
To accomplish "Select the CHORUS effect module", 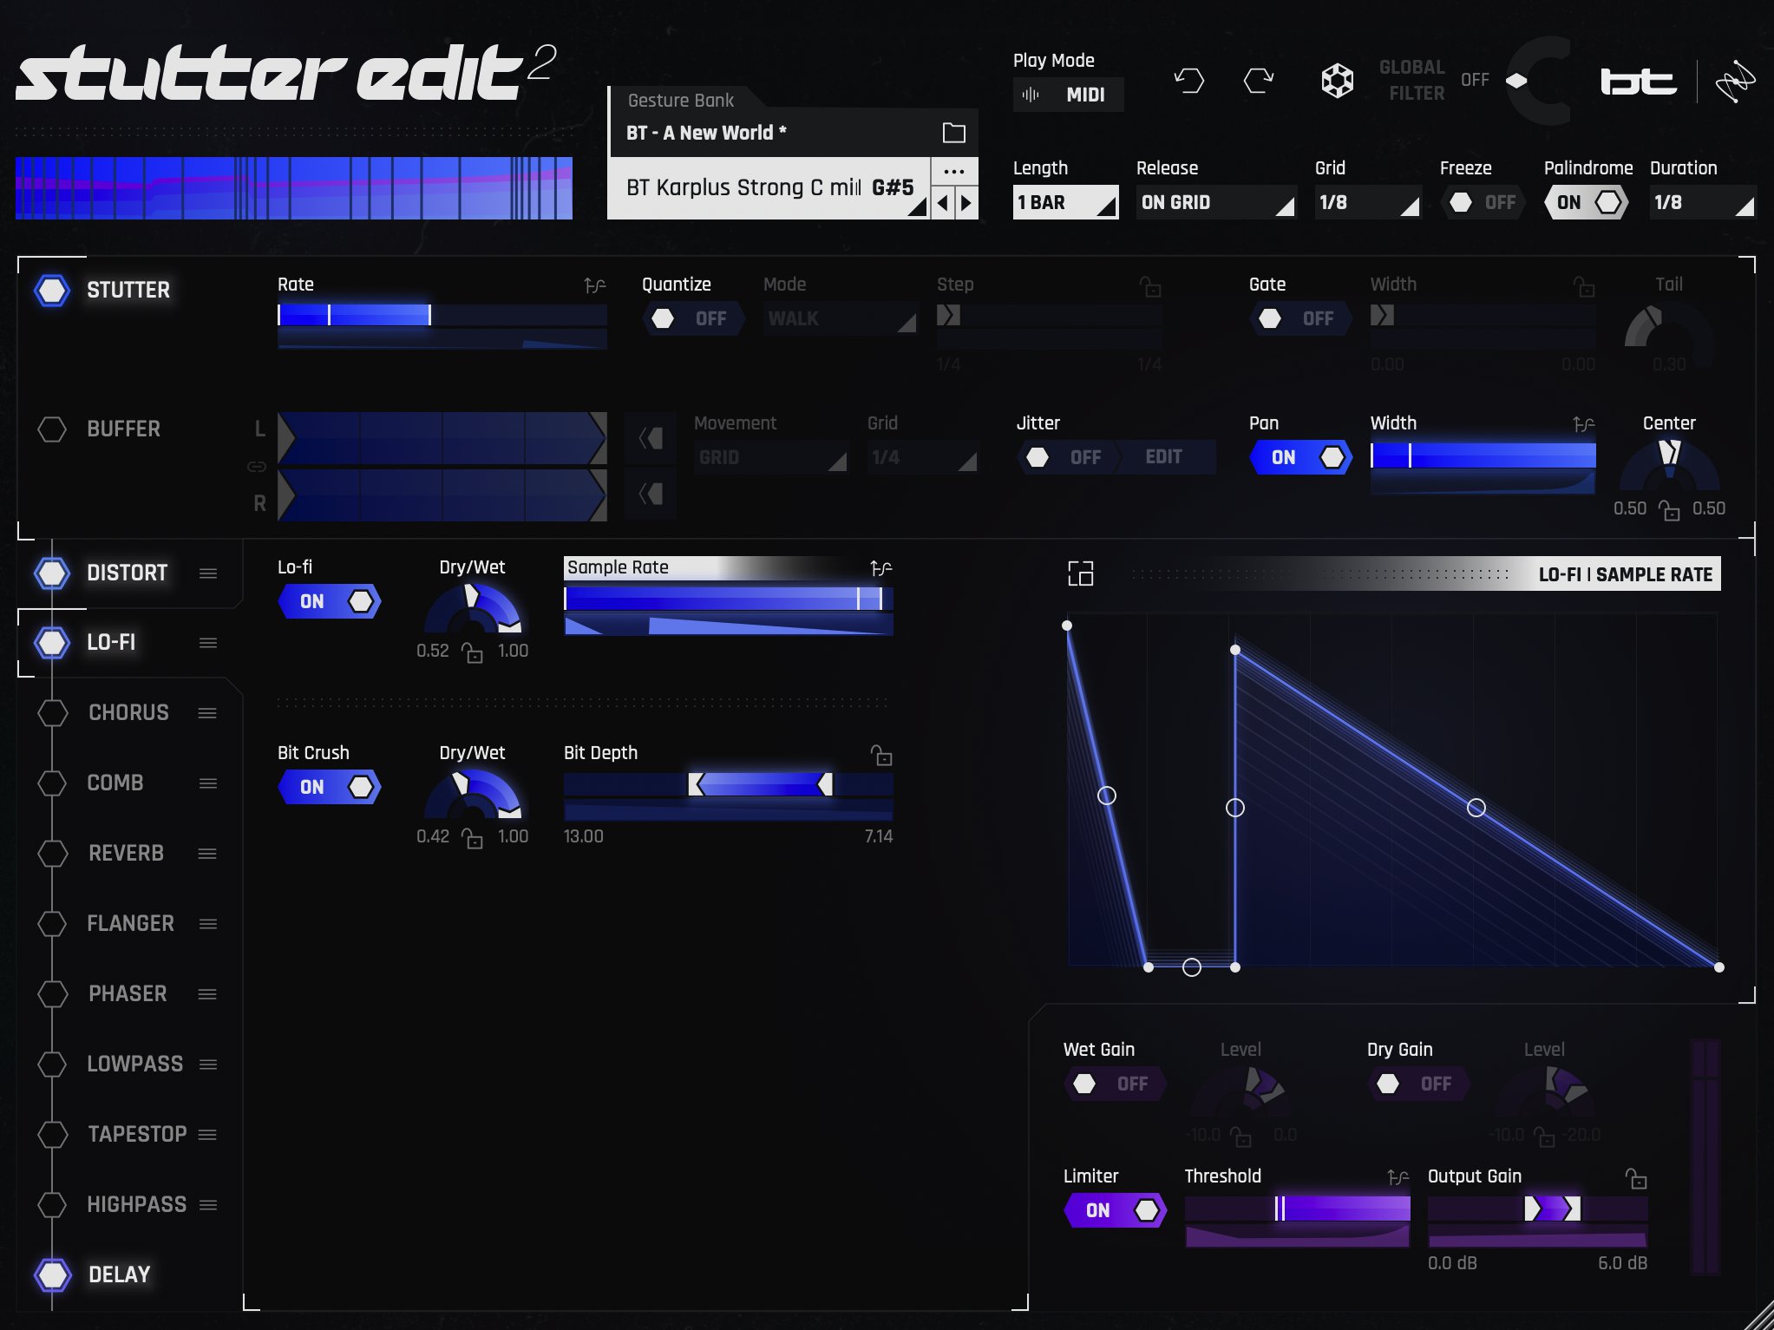I will point(128,712).
